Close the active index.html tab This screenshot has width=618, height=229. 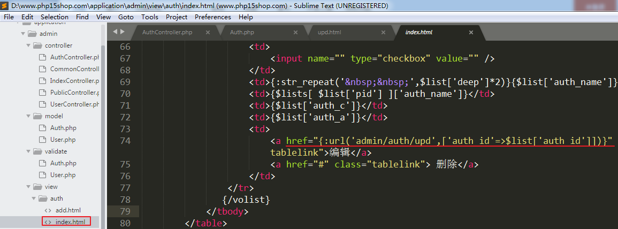pyautogui.click(x=471, y=33)
